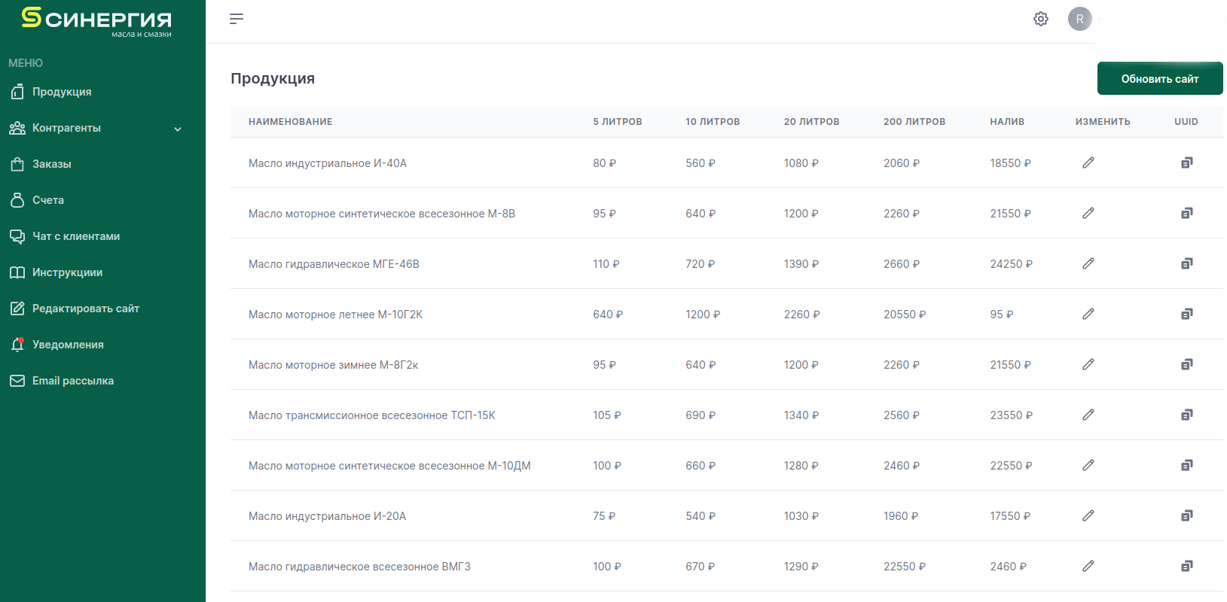Open Продукция in sidebar menu

[x=62, y=92]
